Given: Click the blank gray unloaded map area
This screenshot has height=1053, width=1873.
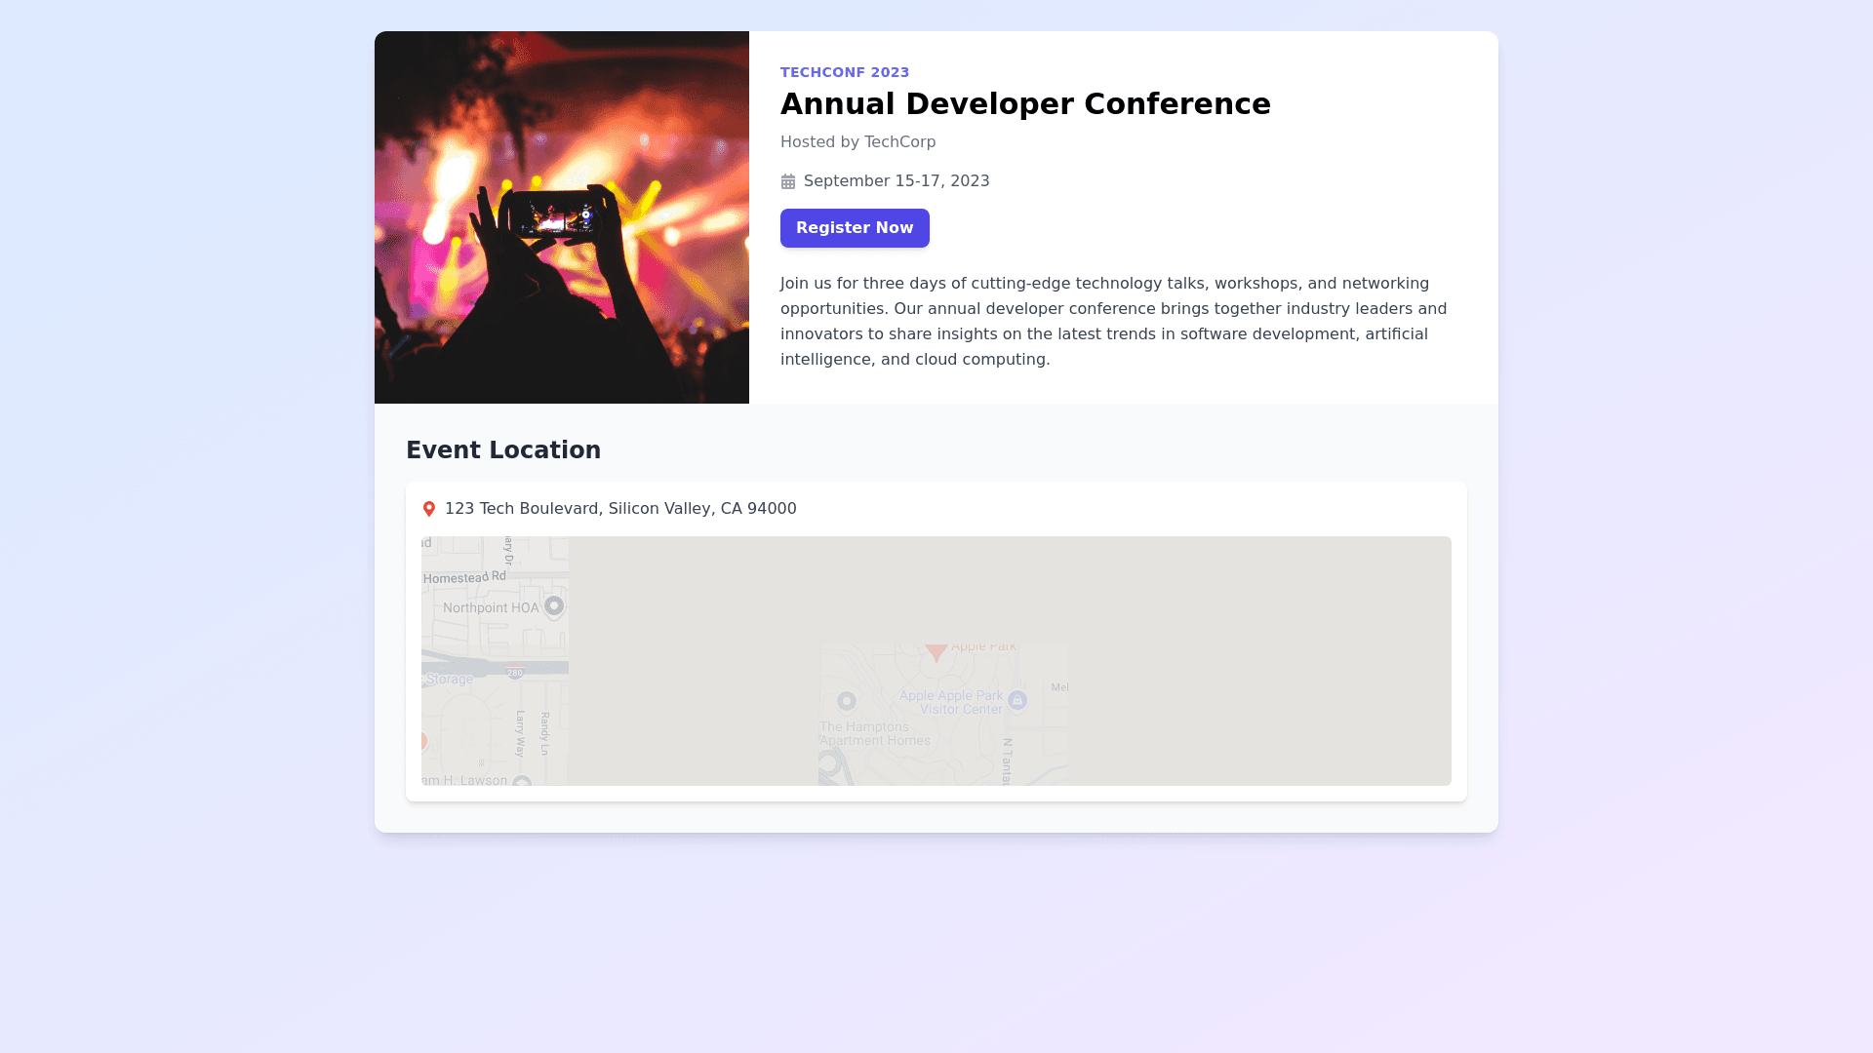Looking at the screenshot, I should click(1258, 661).
